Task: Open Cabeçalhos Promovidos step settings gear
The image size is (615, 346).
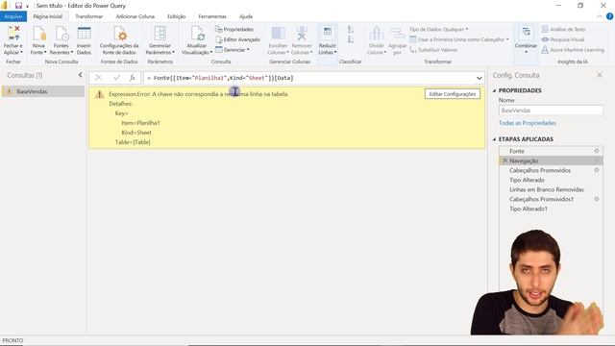Action: tap(597, 170)
